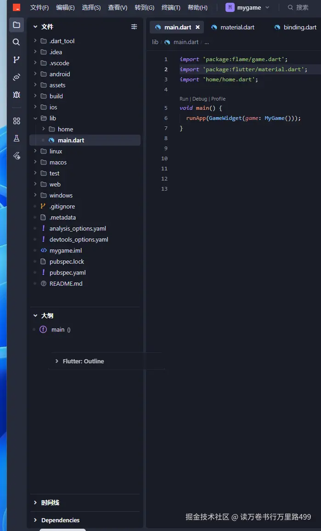The width and height of the screenshot is (321, 531).
Task: Click the Run link above main()
Action: (184, 99)
